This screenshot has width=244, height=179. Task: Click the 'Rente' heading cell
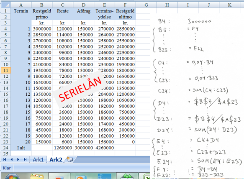[63, 11]
